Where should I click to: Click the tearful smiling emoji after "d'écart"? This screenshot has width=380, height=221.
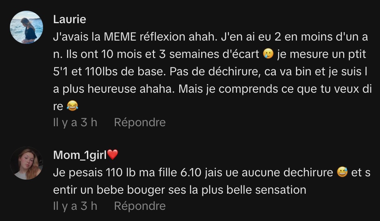(269, 54)
